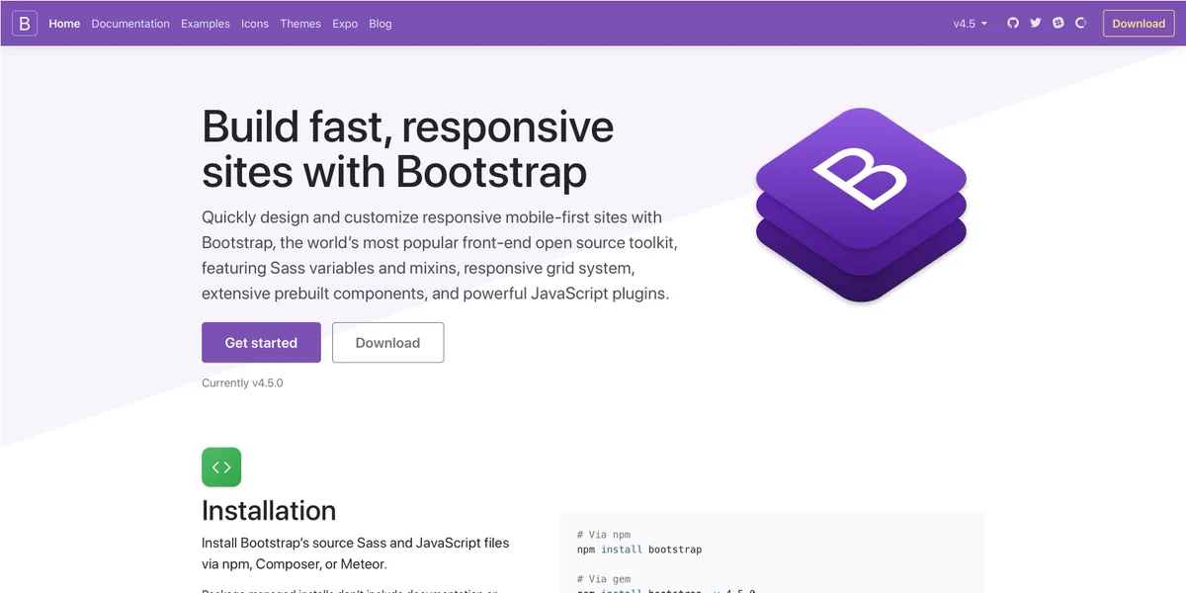This screenshot has height=593, width=1186.
Task: Open the Blog nav item
Action: pyautogui.click(x=381, y=24)
